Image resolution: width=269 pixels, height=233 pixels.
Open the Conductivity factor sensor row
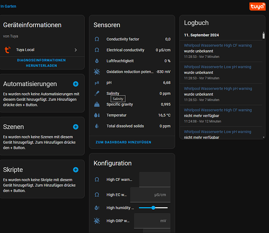[x=132, y=39]
